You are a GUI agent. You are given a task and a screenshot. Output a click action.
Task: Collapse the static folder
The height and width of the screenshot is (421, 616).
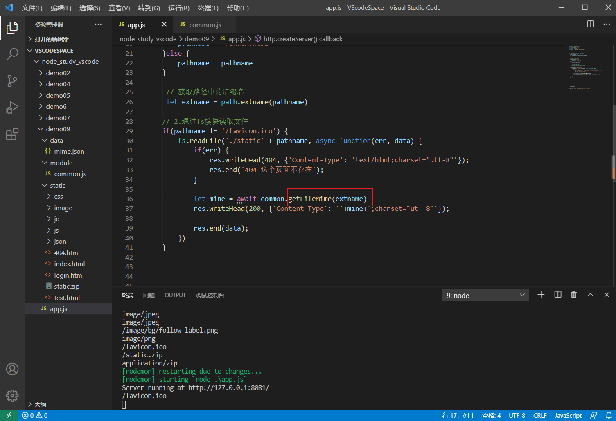coord(68,185)
